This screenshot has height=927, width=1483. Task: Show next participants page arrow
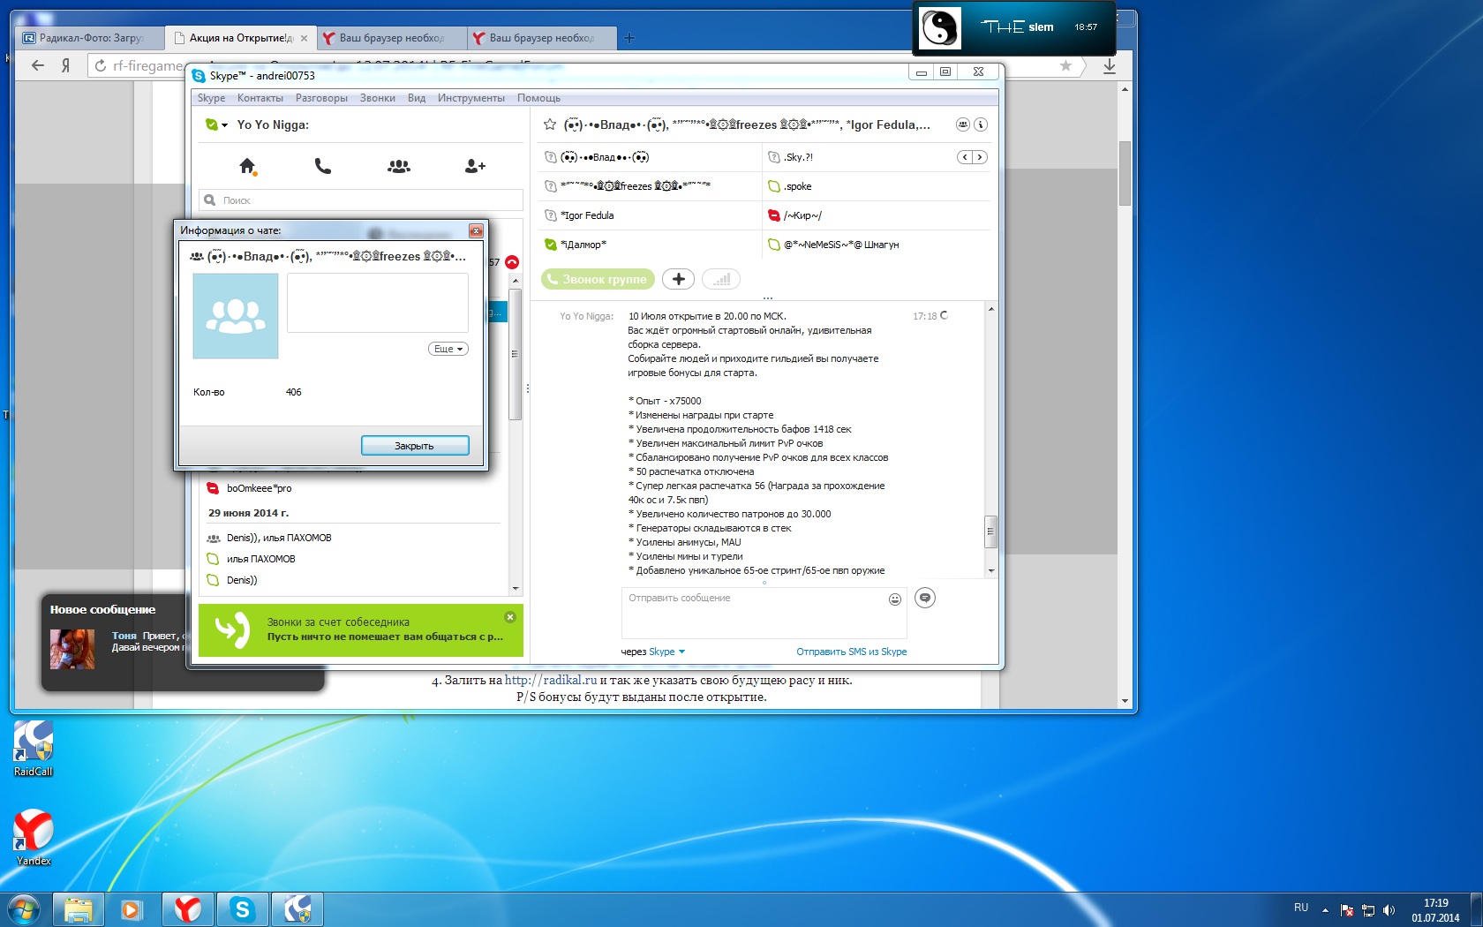(x=980, y=157)
